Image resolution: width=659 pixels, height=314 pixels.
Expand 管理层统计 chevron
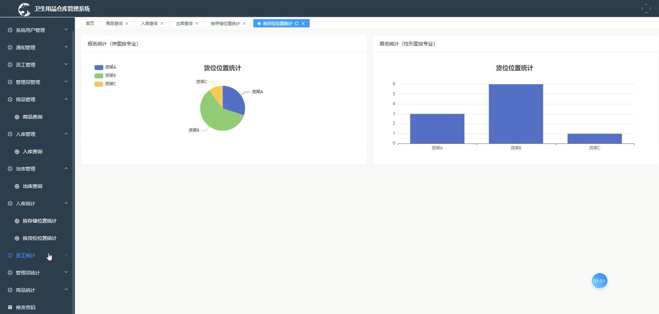pos(66,272)
